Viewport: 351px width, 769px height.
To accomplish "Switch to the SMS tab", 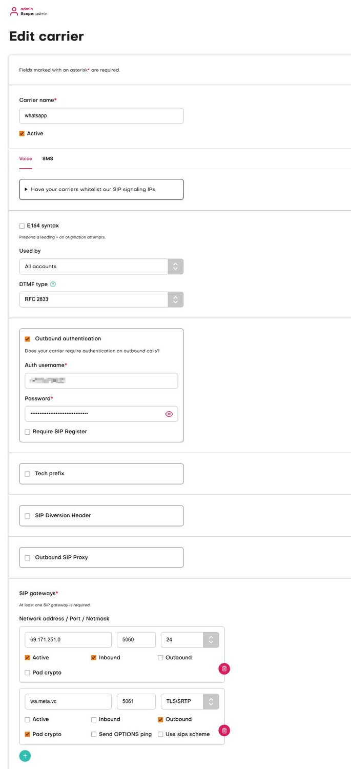I will (48, 159).
